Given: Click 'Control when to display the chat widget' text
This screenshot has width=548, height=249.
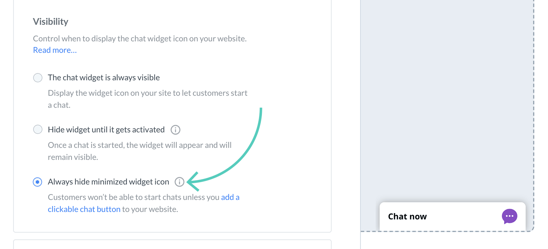Looking at the screenshot, I should point(139,39).
